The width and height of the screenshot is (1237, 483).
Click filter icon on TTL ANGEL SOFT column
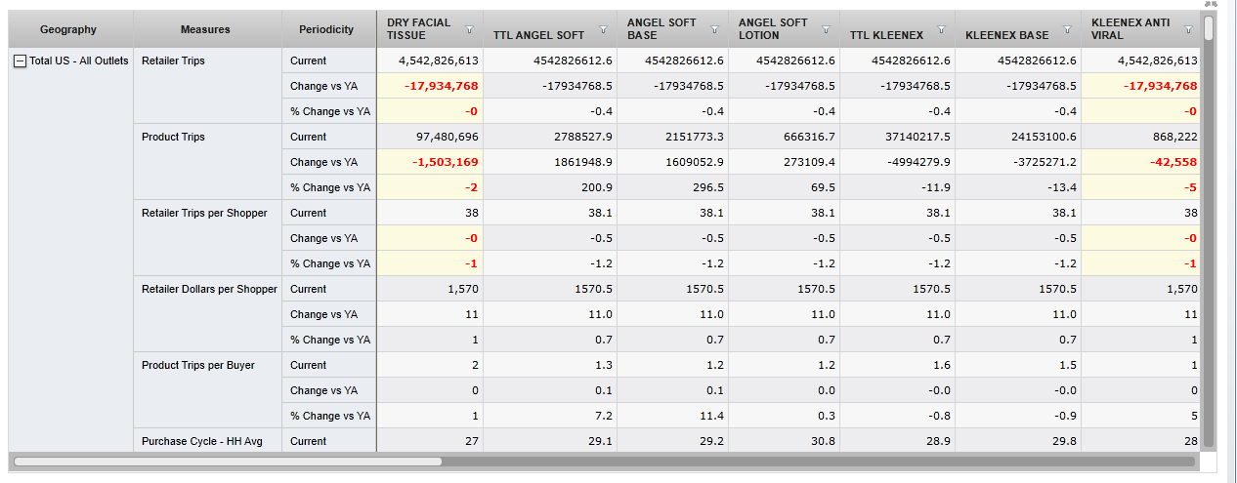603,29
